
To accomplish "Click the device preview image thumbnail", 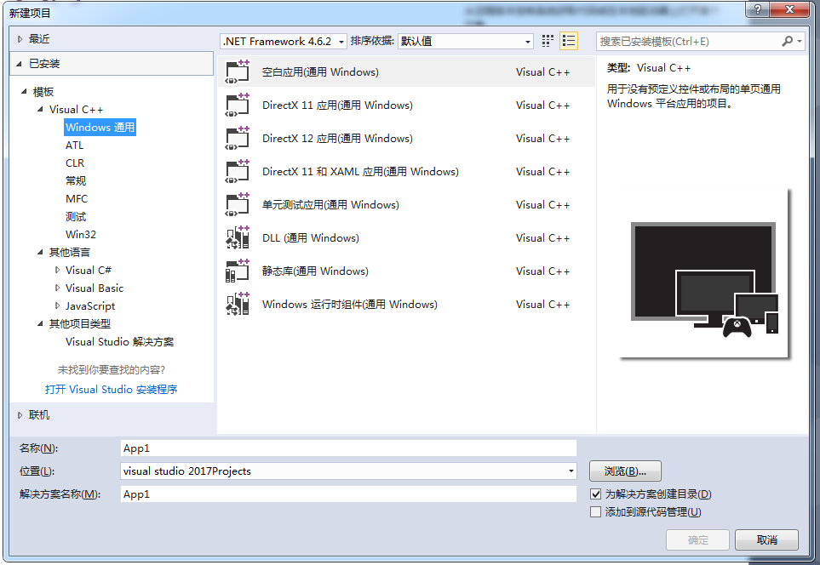I will (704, 273).
